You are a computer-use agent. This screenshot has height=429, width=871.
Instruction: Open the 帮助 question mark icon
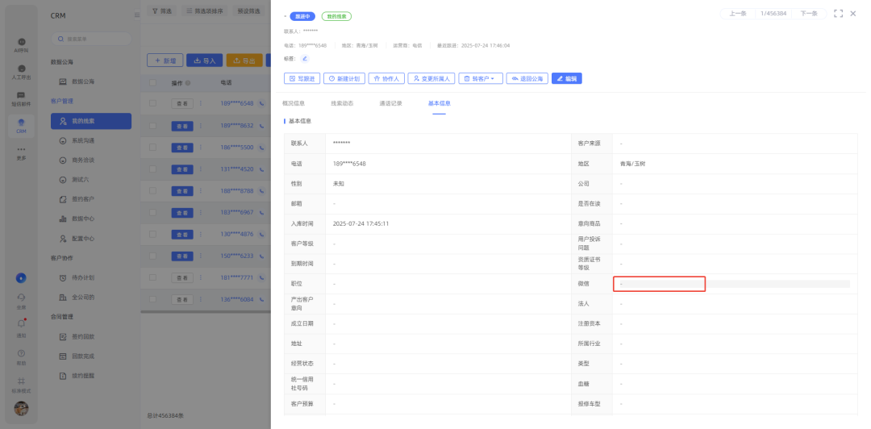tap(21, 356)
